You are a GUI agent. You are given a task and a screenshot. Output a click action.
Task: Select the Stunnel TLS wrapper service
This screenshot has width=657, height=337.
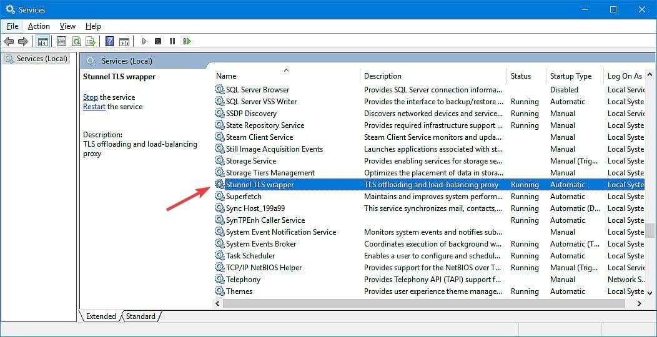pos(429,185)
